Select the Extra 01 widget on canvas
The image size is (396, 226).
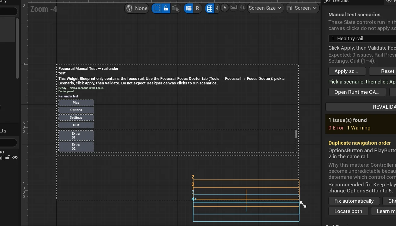click(76, 136)
